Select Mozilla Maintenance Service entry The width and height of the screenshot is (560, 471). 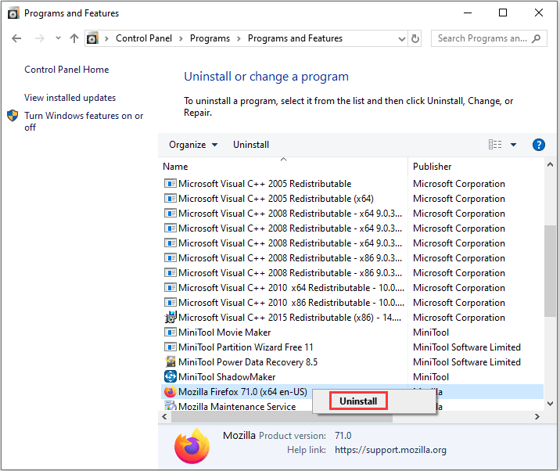[237, 407]
